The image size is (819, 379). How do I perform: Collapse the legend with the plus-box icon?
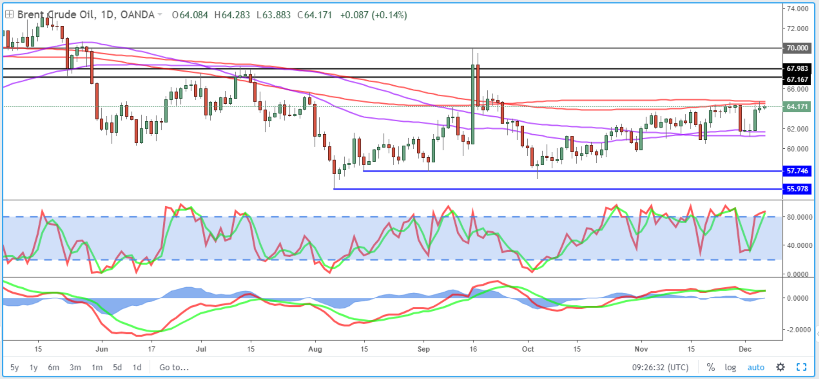pos(9,15)
